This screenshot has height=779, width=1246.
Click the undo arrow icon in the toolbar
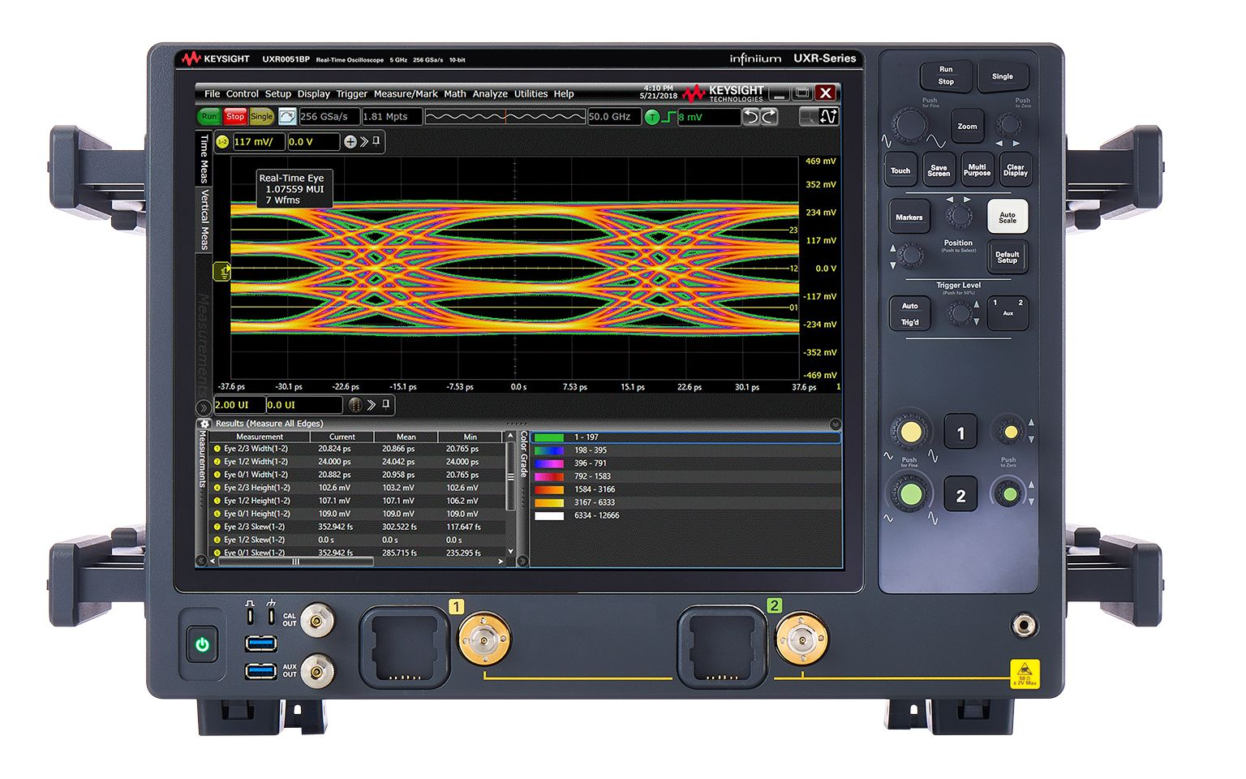(751, 117)
